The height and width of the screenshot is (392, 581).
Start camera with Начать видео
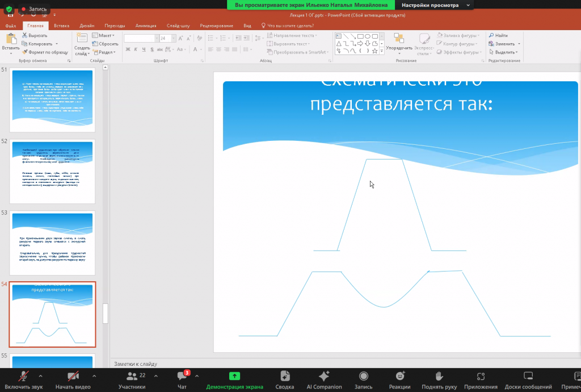point(73,380)
